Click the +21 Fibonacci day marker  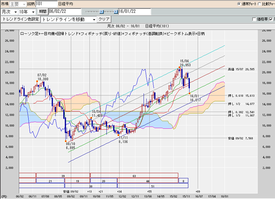point(101,191)
